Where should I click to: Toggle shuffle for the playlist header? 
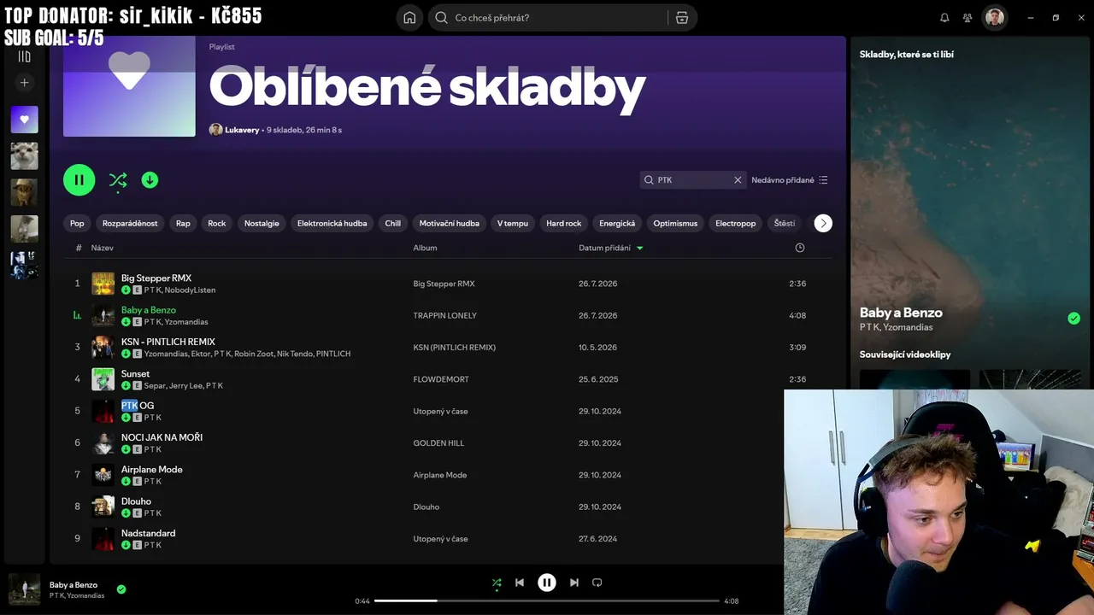click(118, 180)
